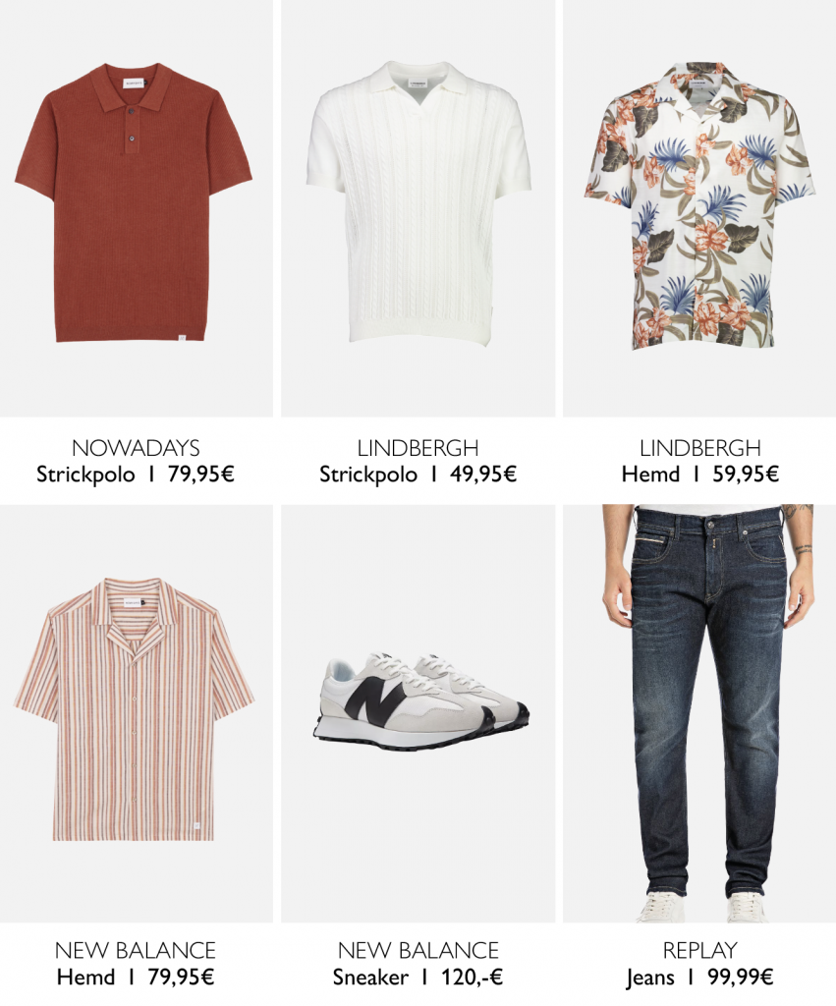Open the Replay jeans product image

[x=699, y=713]
